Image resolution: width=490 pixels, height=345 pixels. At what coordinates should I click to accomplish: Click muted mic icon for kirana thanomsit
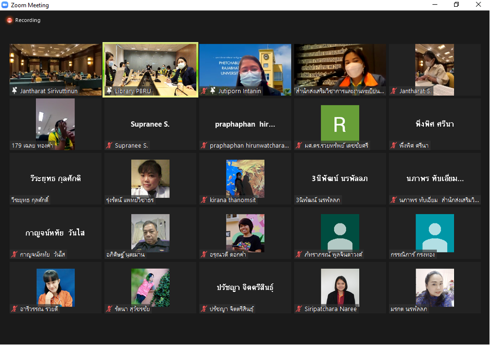(x=205, y=200)
